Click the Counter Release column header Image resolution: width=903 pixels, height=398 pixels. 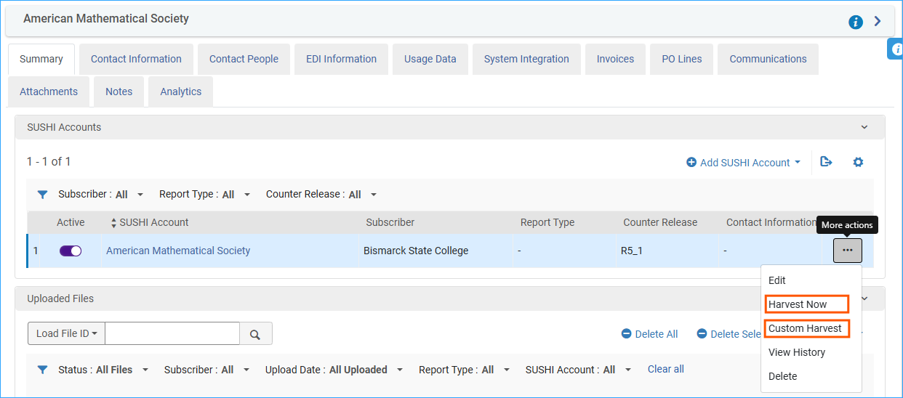[660, 222]
